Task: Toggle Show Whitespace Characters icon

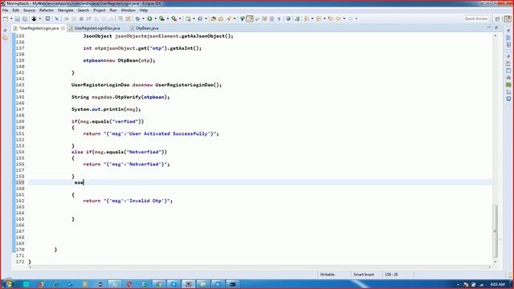Action: tap(279, 19)
